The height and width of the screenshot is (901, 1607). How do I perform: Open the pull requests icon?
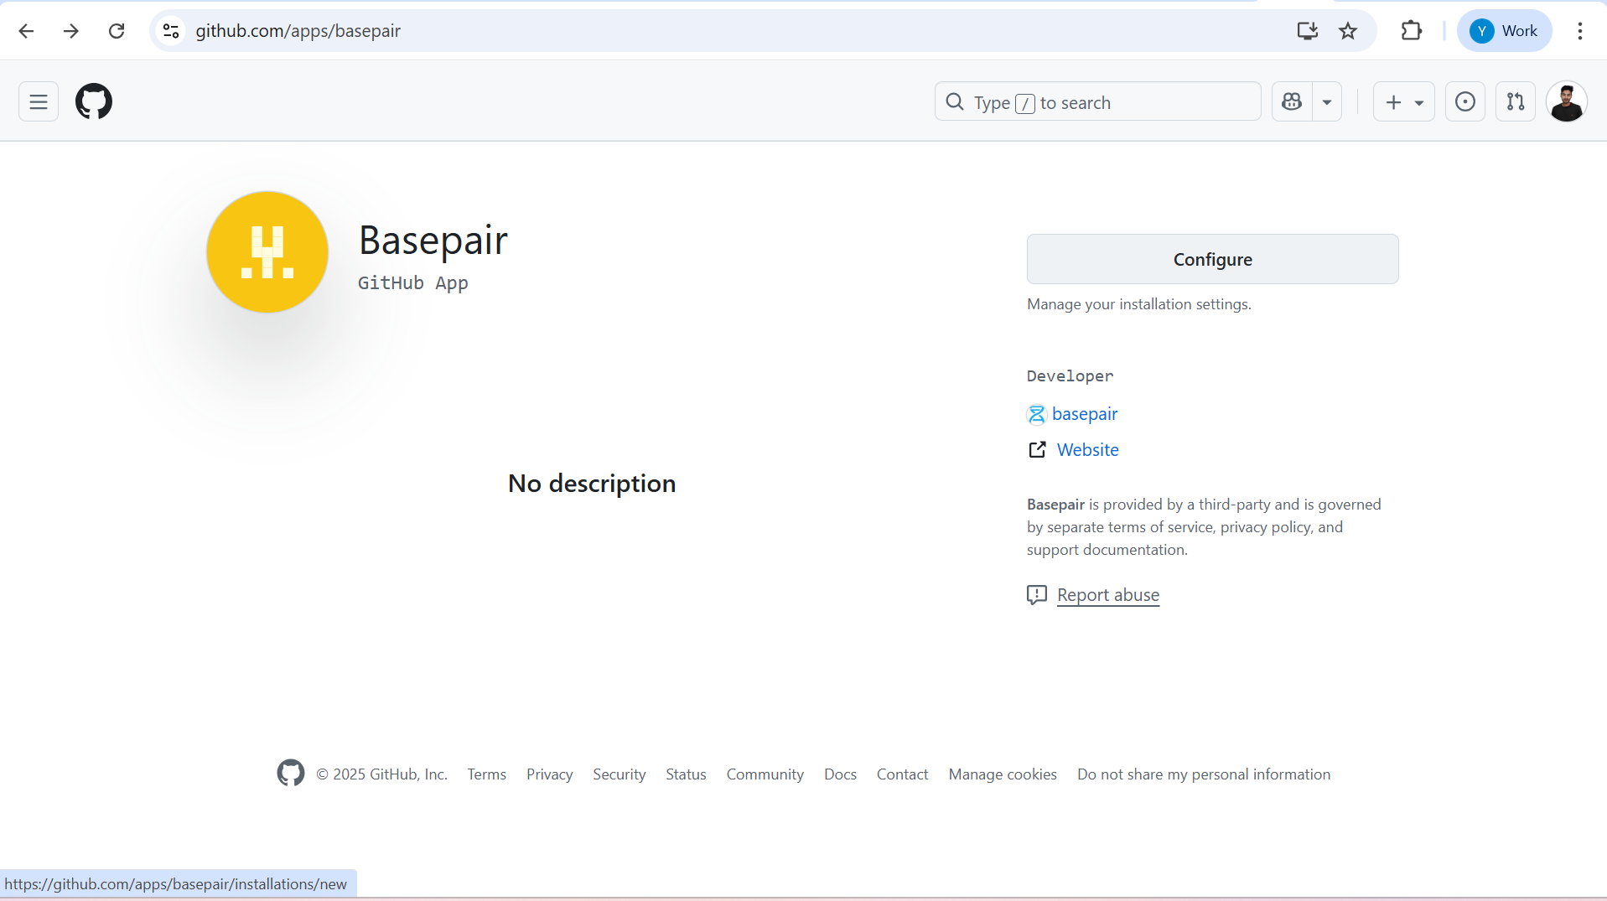click(x=1516, y=101)
